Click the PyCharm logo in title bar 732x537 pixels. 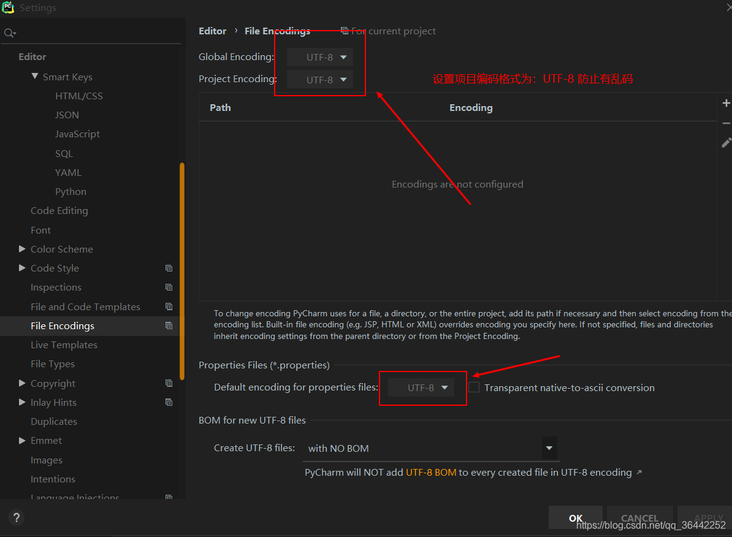[8, 7]
